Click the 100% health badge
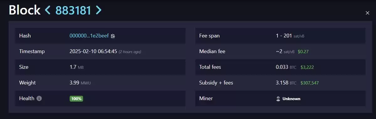This screenshot has height=119, width=376. click(76, 98)
